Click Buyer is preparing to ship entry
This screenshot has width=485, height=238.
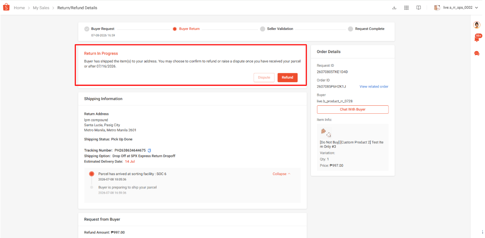(127, 187)
